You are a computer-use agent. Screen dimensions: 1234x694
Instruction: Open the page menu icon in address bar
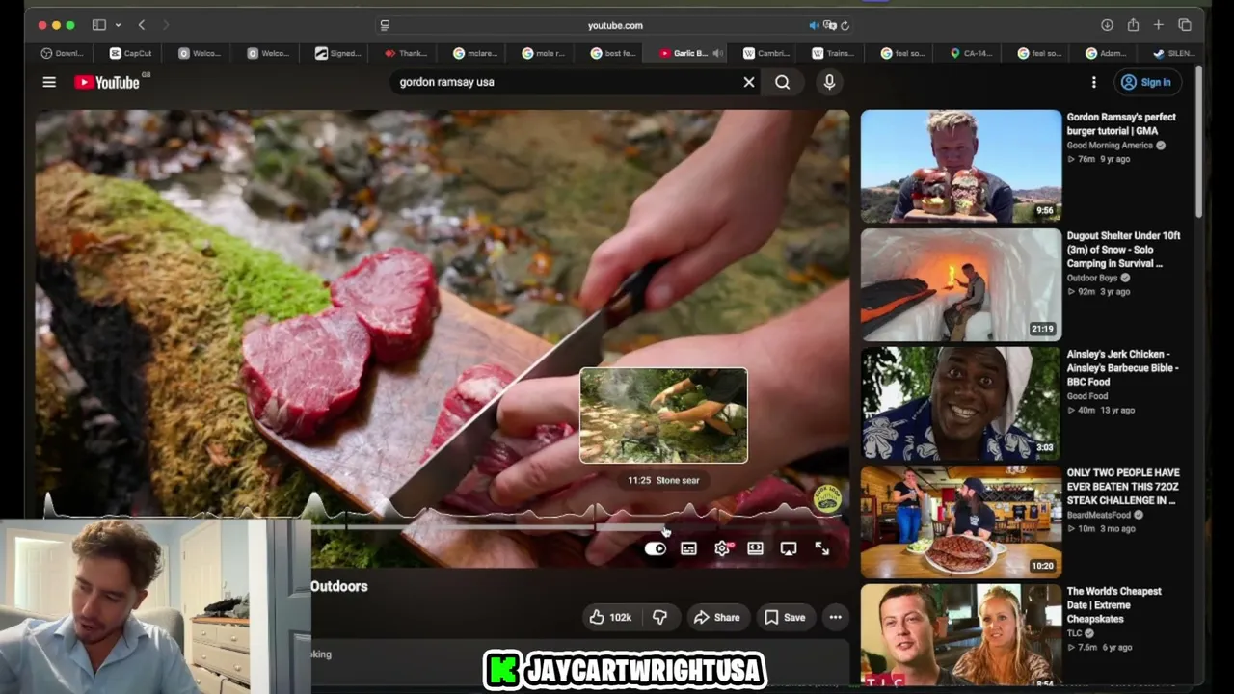tap(385, 25)
